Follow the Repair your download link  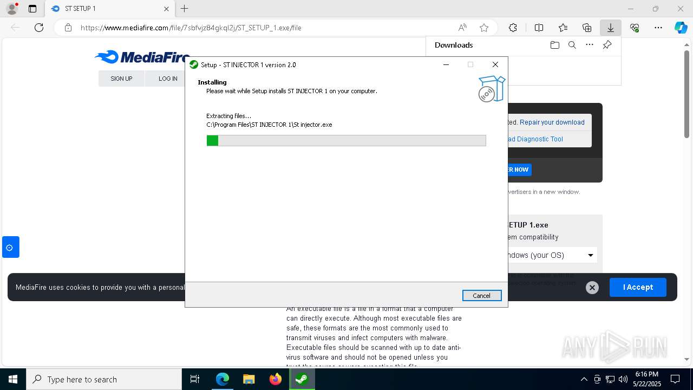tap(552, 122)
